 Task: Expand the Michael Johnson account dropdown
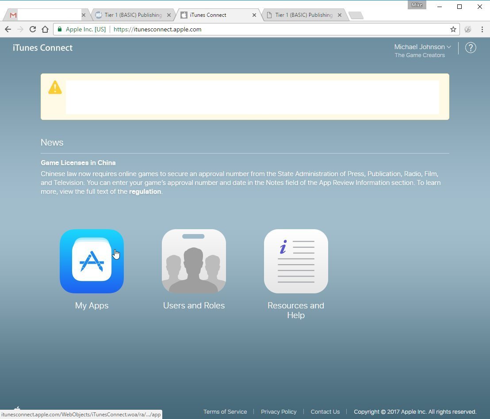(x=422, y=47)
